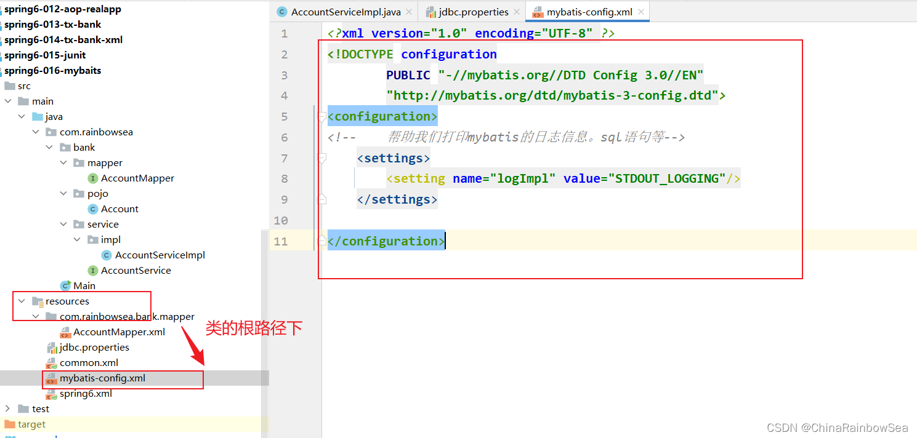
Task: Select the AccountMapper file name
Action: (138, 178)
